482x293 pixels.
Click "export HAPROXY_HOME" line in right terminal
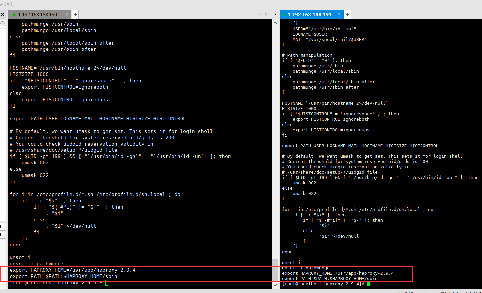pyautogui.click(x=338, y=273)
